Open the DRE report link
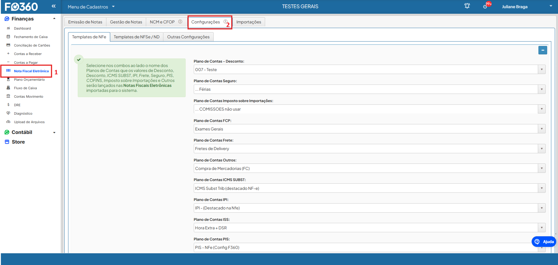Image resolution: width=558 pixels, height=265 pixels. pyautogui.click(x=17, y=105)
